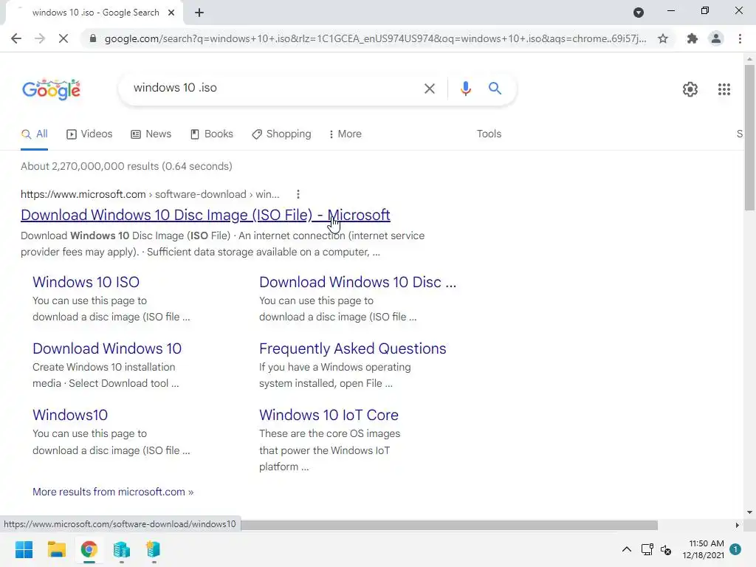Open a new browser tab
756x567 pixels.
199,13
